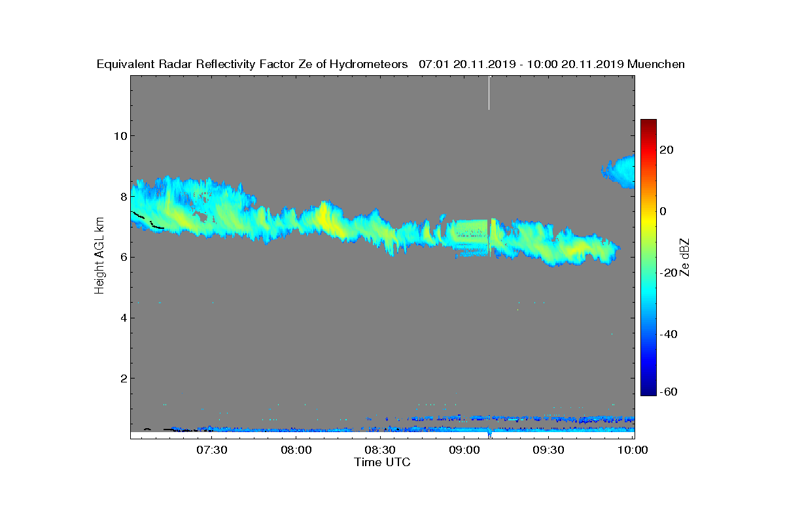The width and height of the screenshot is (785, 523).
Task: Click the white vertical line at plot top
Action: click(x=489, y=93)
